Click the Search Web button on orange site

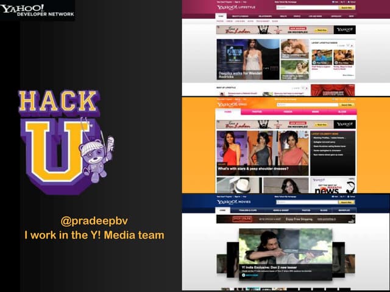tap(345, 104)
